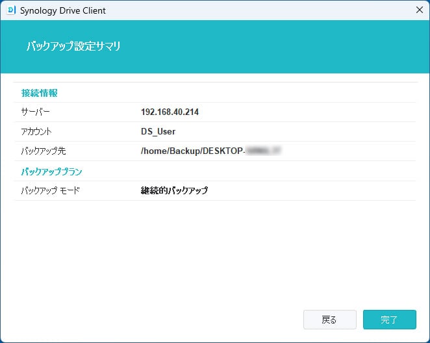Click the バックアップ先 row label
This screenshot has width=430, height=343.
(x=44, y=151)
